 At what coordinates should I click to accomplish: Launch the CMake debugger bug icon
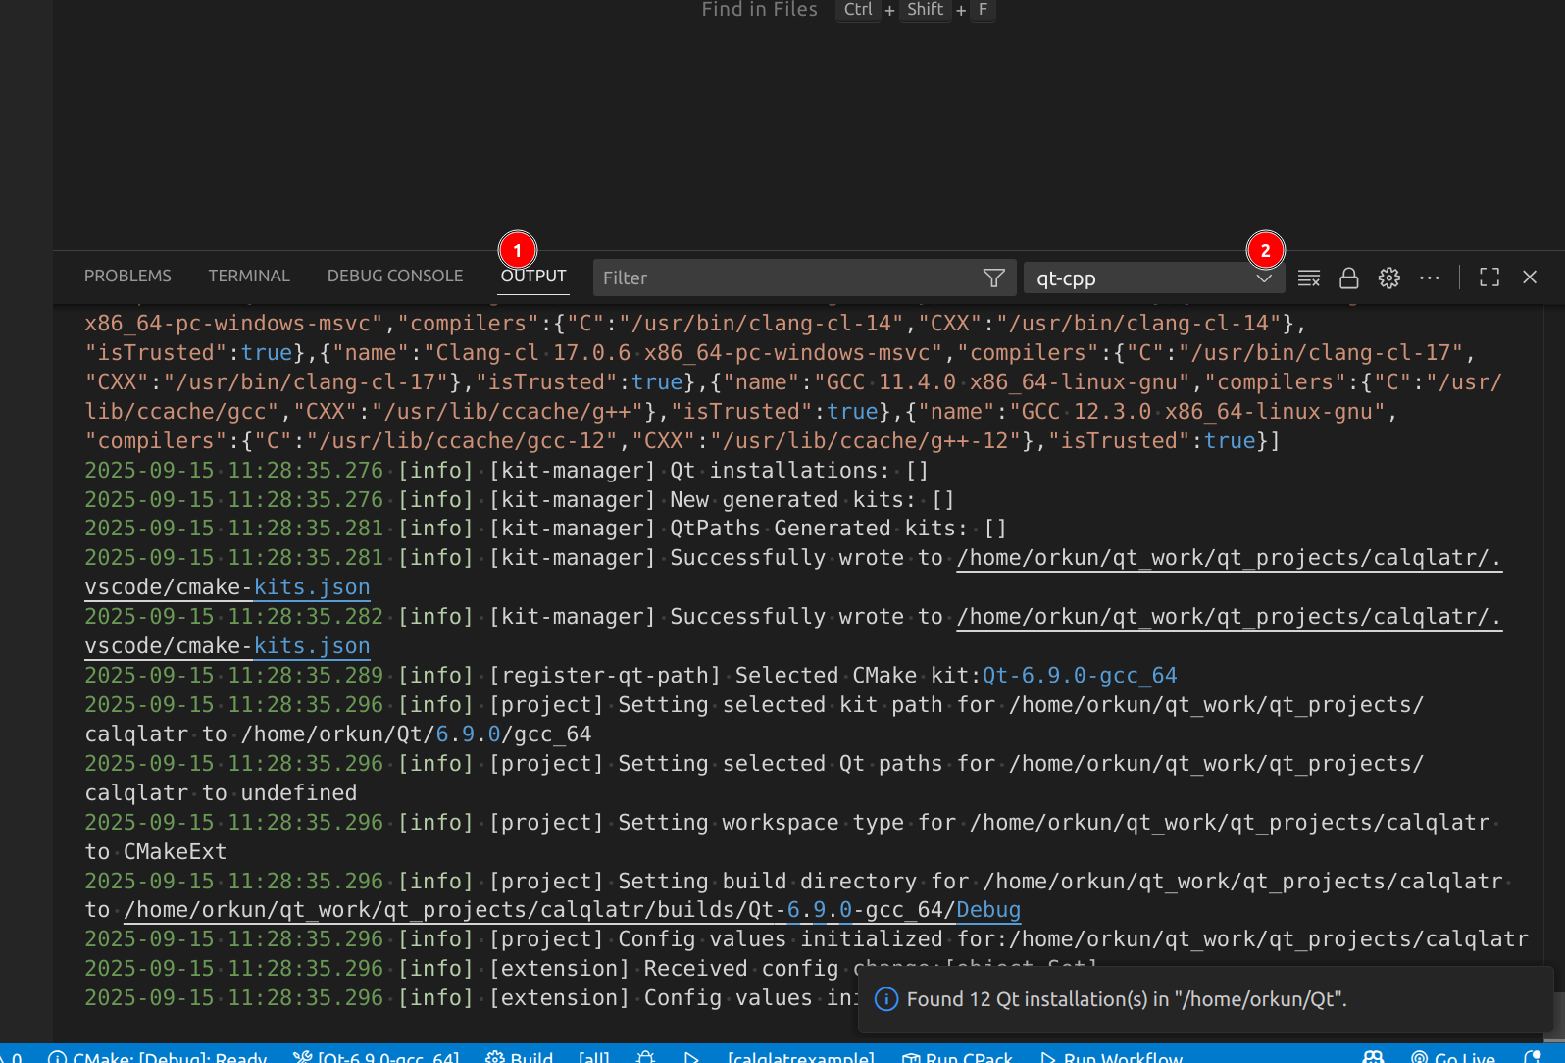[645, 1056]
